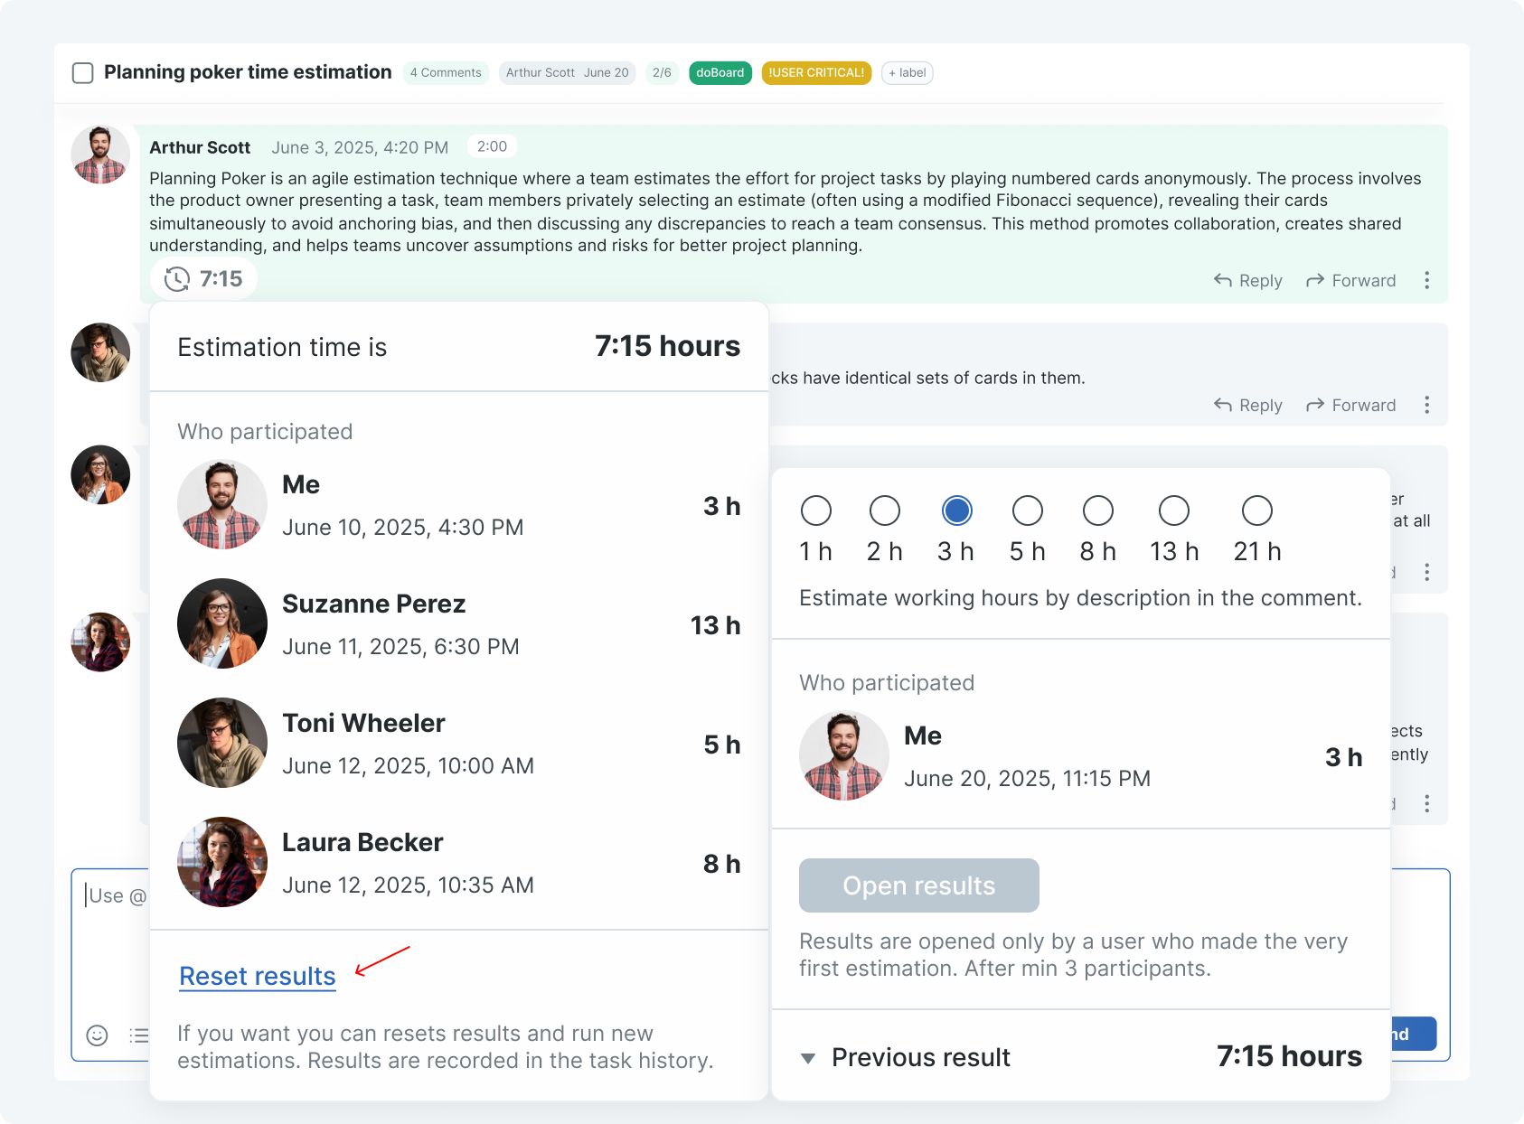Image resolution: width=1524 pixels, height=1124 pixels.
Task: Click Suzanne Perez's avatar in participants list
Action: coord(222,624)
